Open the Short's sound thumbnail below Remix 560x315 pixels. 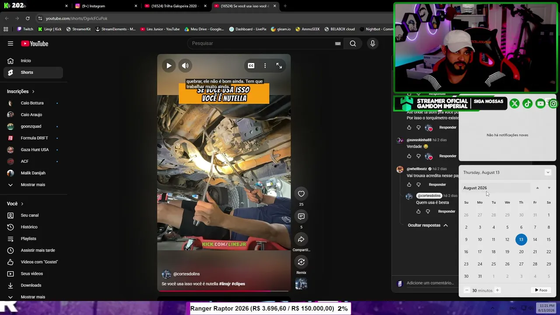click(301, 284)
